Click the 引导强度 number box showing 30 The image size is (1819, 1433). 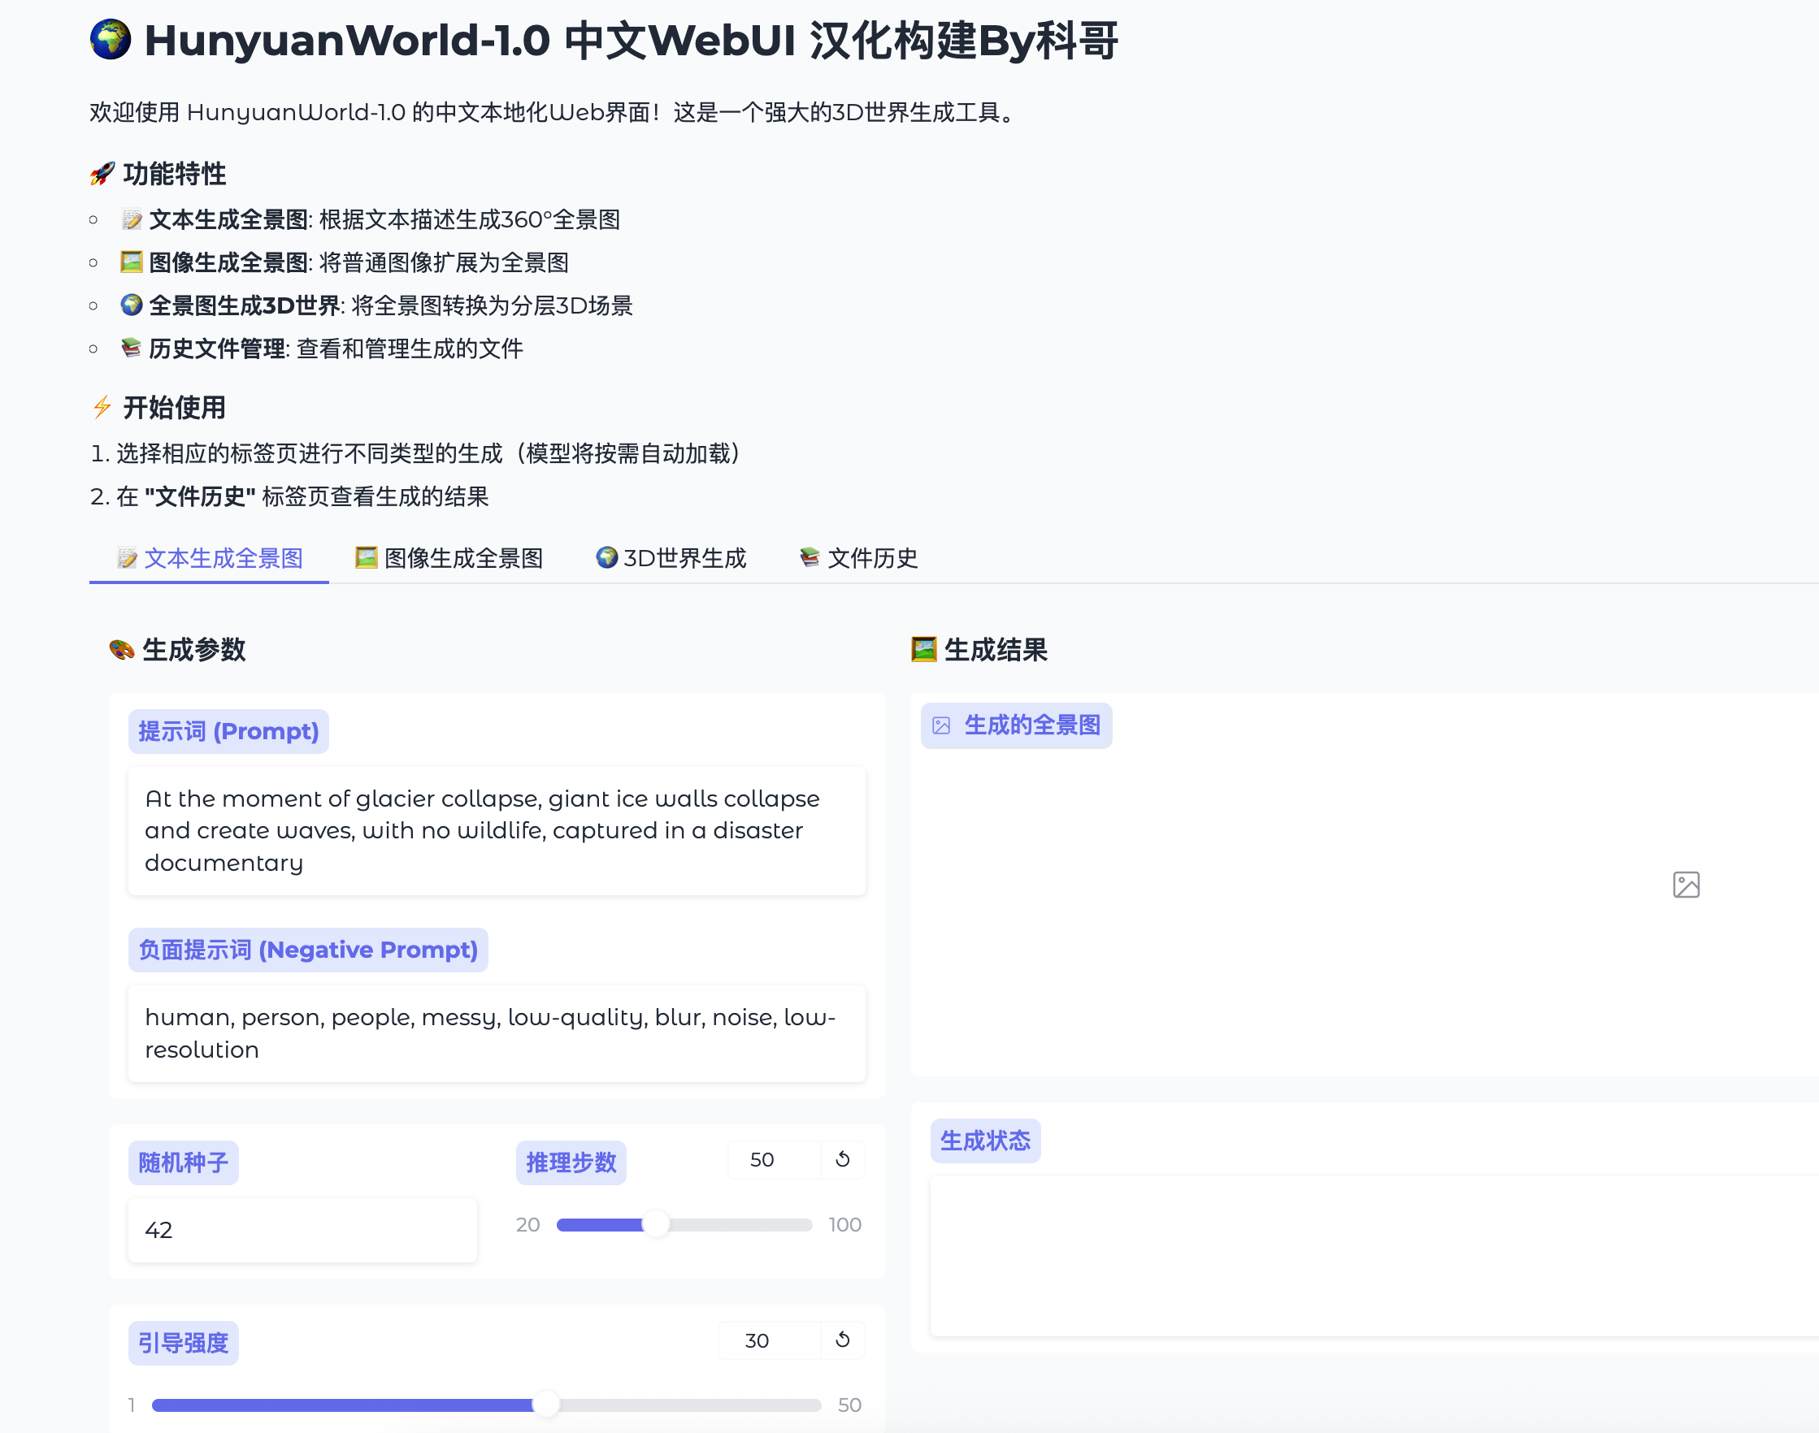tap(768, 1340)
